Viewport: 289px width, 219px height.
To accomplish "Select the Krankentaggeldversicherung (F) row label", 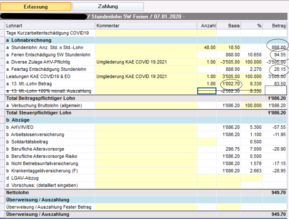I will click(x=42, y=171).
